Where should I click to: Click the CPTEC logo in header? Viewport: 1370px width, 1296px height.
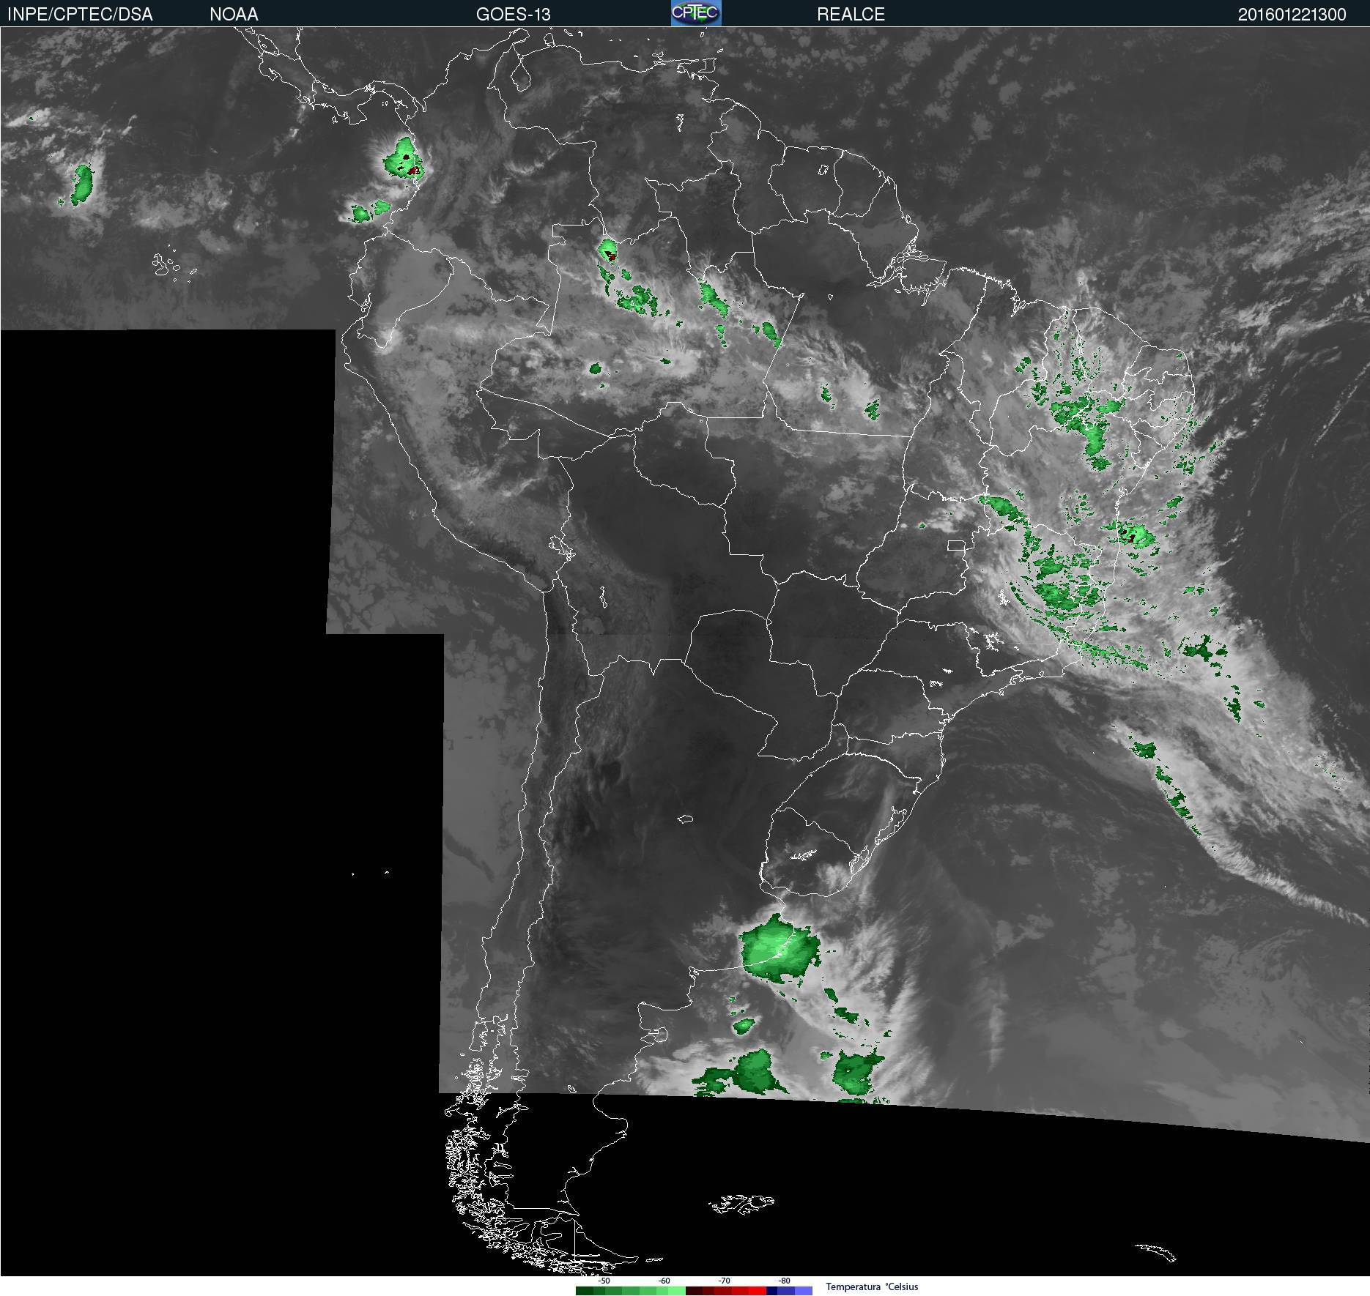coord(696,13)
